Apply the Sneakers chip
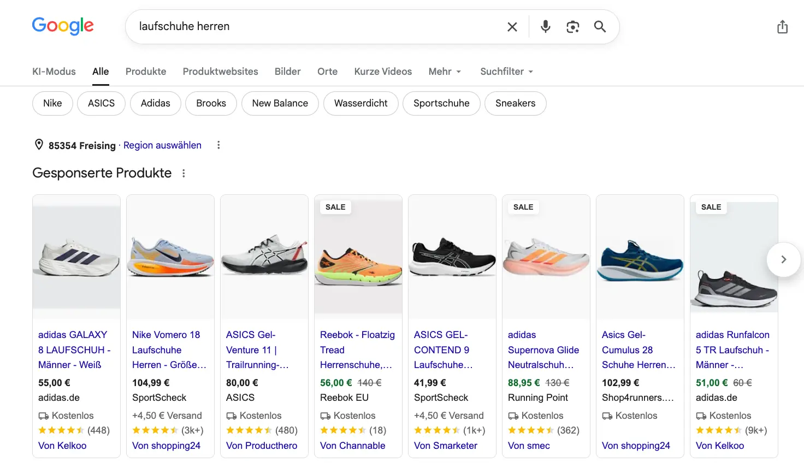The height and width of the screenshot is (474, 804). click(x=516, y=103)
